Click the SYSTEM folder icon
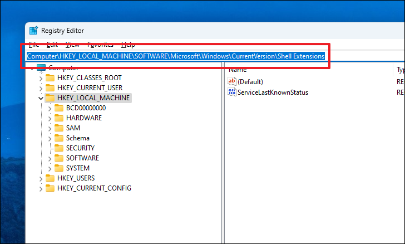Screen dimensions: 405x244 pyautogui.click(x=59, y=168)
